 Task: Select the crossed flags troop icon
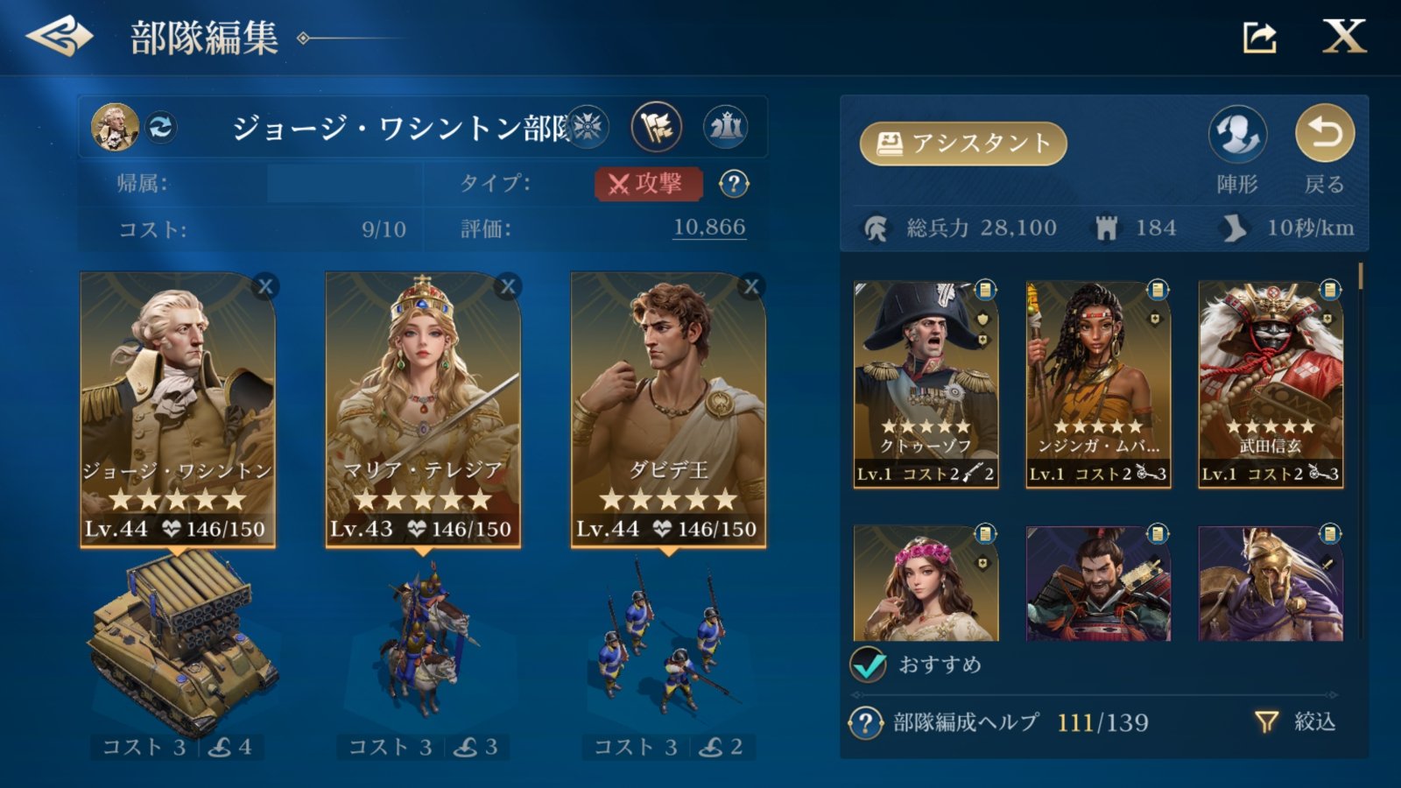656,127
